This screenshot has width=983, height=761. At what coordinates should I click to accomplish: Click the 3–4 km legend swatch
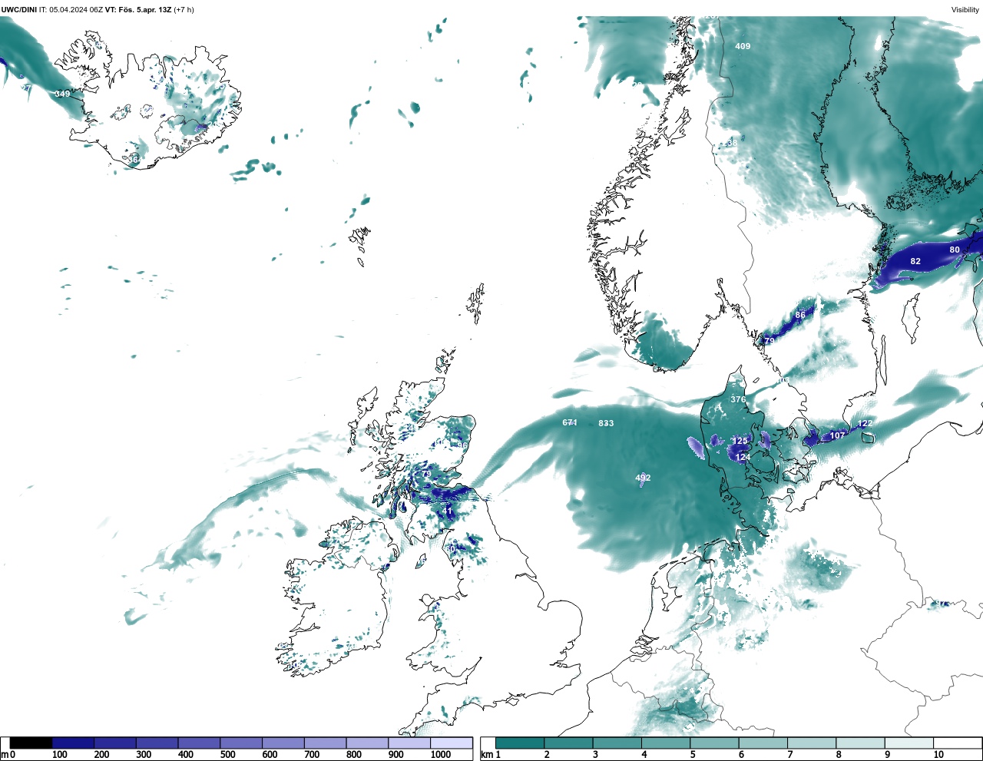[617, 743]
